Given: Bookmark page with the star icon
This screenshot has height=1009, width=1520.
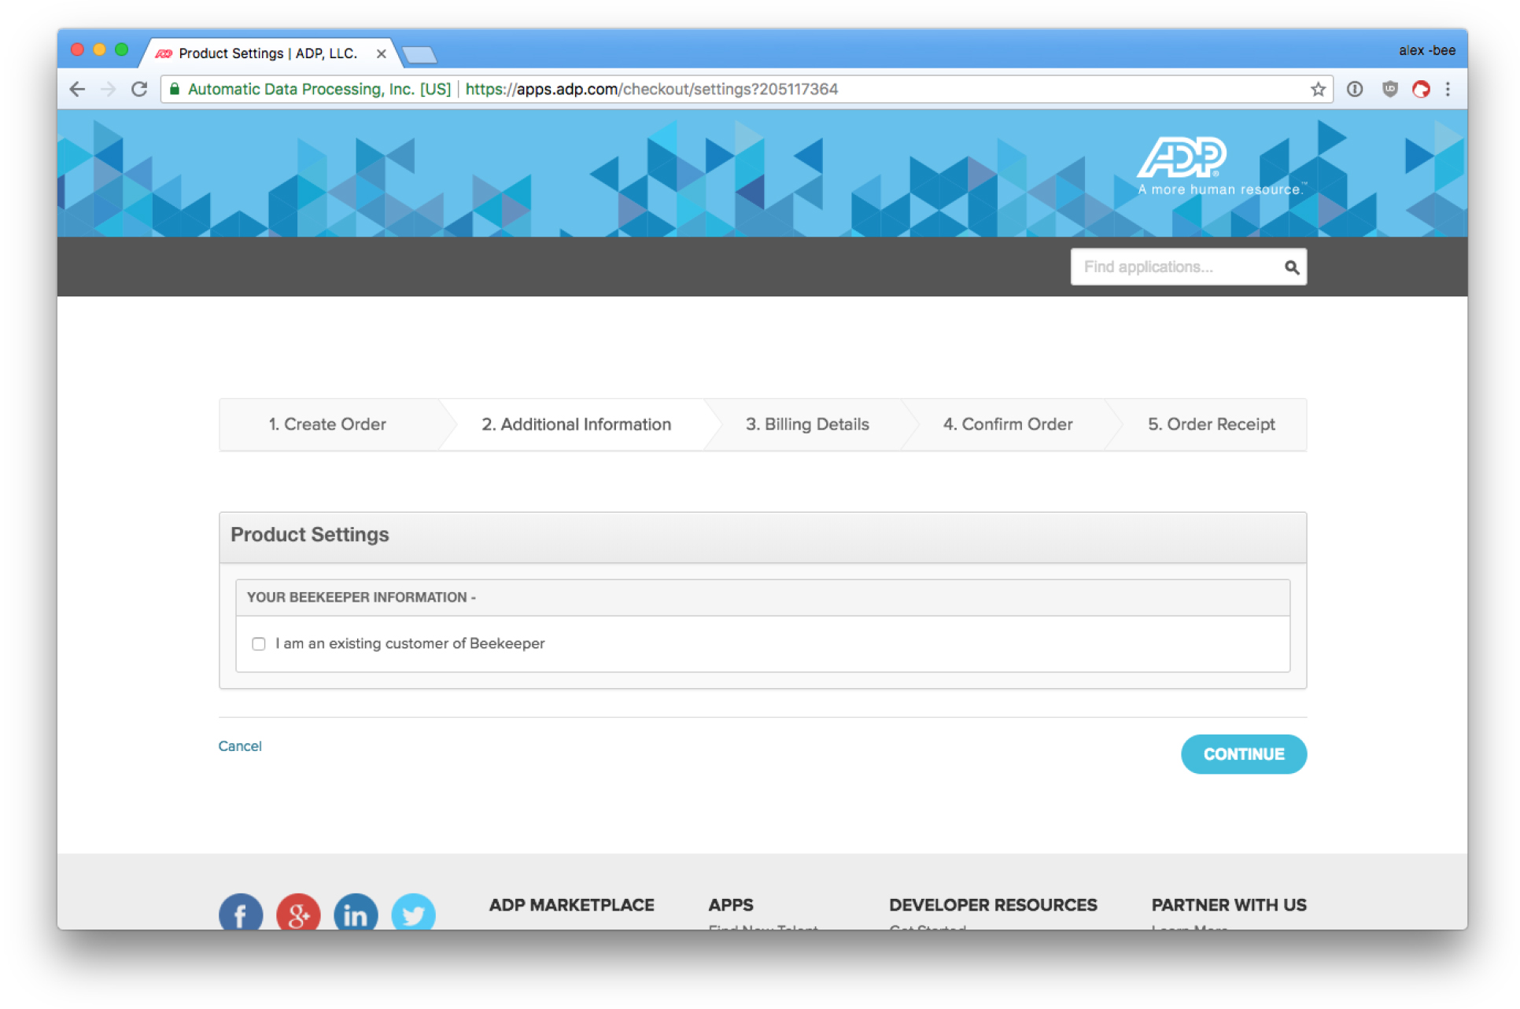Looking at the screenshot, I should (1318, 90).
